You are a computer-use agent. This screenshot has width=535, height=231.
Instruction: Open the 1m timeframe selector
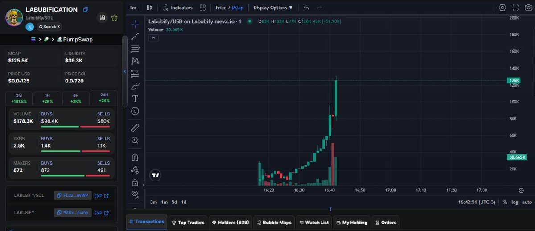(133, 8)
